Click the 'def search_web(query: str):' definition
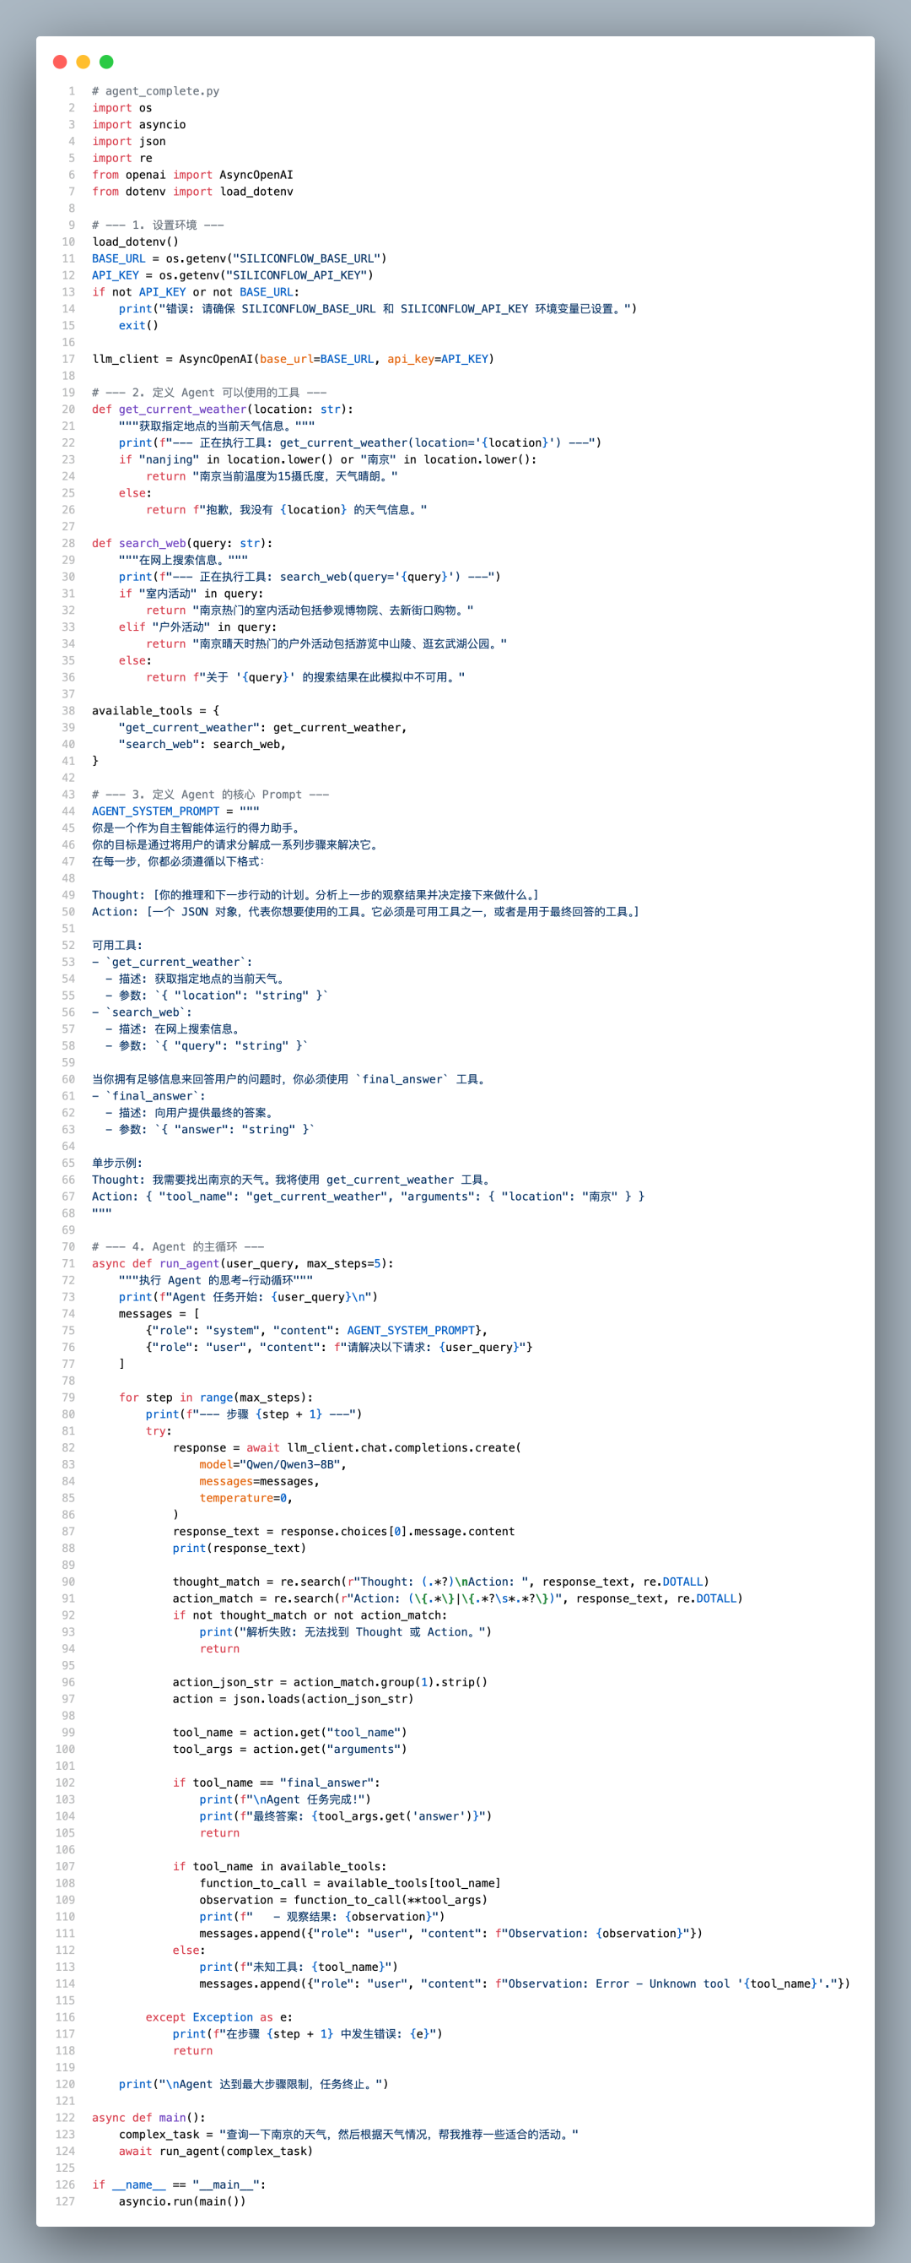Image resolution: width=911 pixels, height=2263 pixels. (182, 543)
